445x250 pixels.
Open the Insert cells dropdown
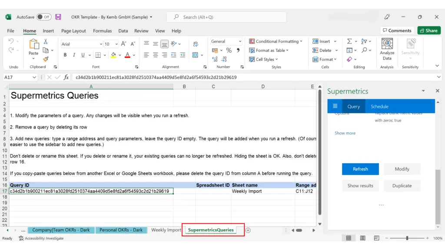tap(335, 41)
